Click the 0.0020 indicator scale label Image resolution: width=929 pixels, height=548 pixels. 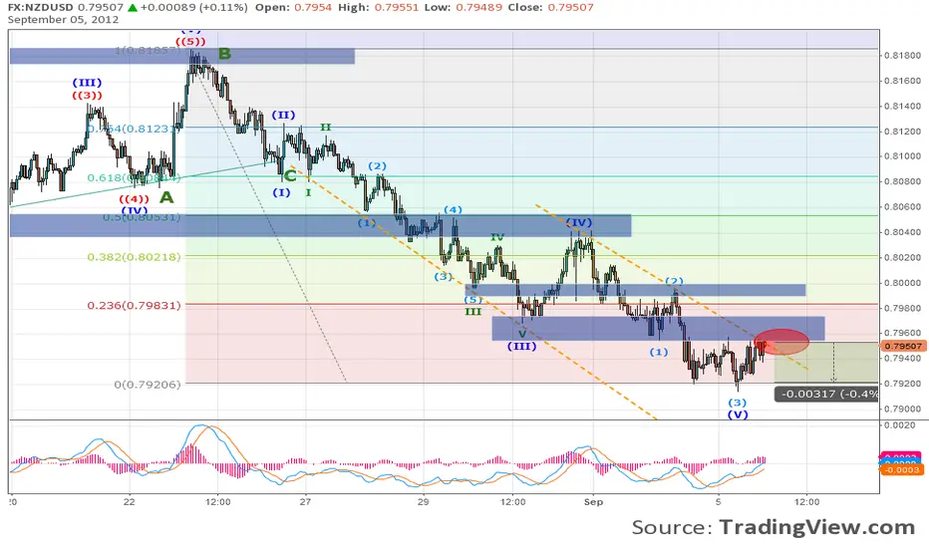coord(899,425)
